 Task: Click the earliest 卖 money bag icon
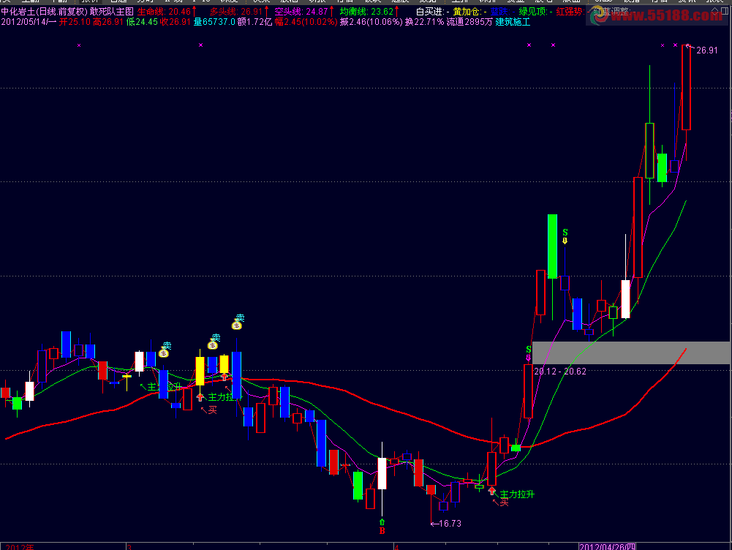[163, 353]
